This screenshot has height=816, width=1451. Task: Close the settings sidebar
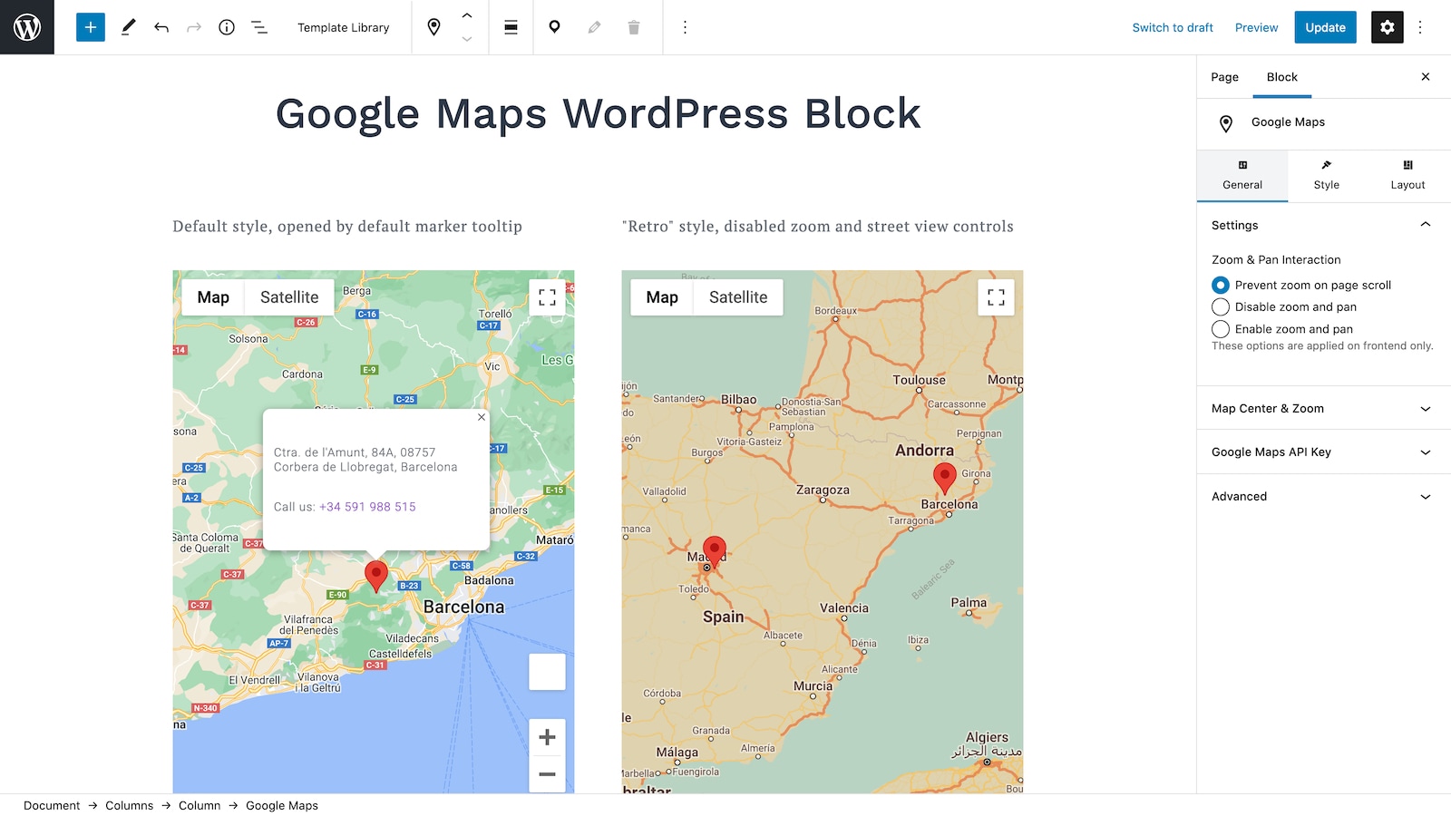coord(1426,77)
